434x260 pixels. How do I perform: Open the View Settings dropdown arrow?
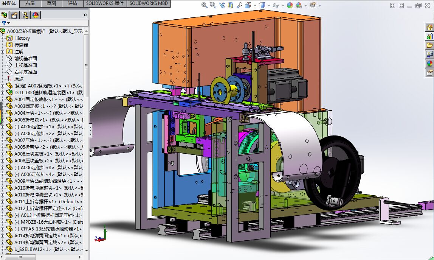click(x=319, y=6)
